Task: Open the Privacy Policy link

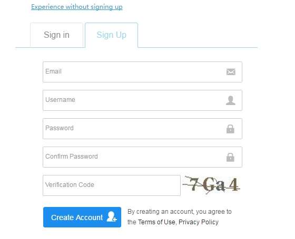Action: tap(199, 222)
